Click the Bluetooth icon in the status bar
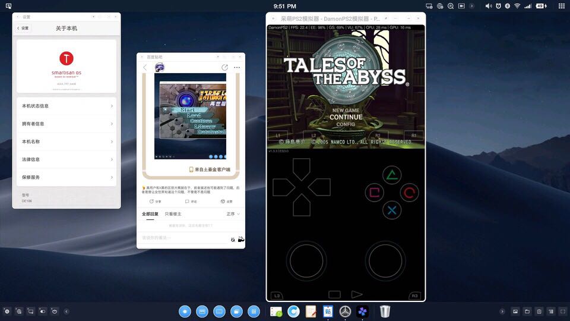570x321 pixels. pyautogui.click(x=507, y=6)
